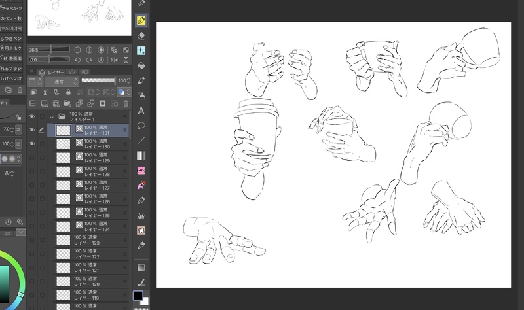Select the Eraser tool
524x310 pixels.
(x=141, y=35)
